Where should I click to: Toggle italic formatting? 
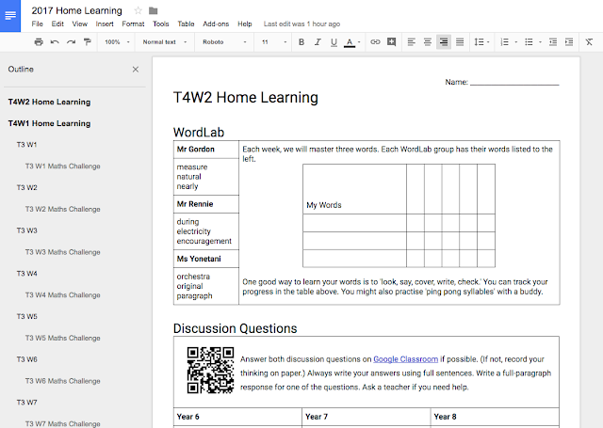[x=318, y=41]
